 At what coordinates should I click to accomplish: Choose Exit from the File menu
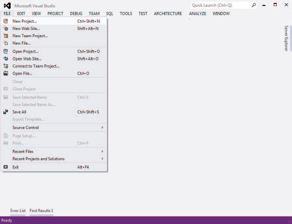tap(54, 167)
